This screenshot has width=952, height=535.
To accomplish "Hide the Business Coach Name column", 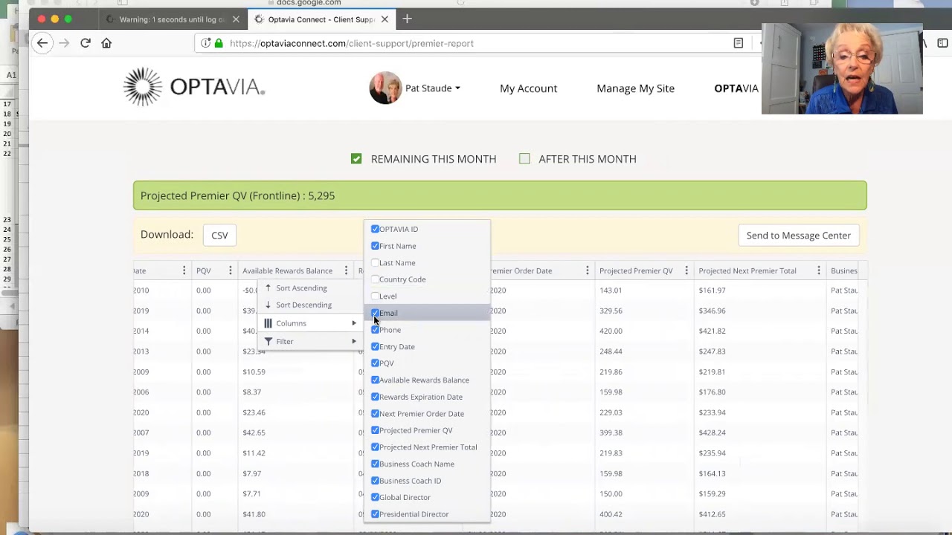I will click(375, 464).
